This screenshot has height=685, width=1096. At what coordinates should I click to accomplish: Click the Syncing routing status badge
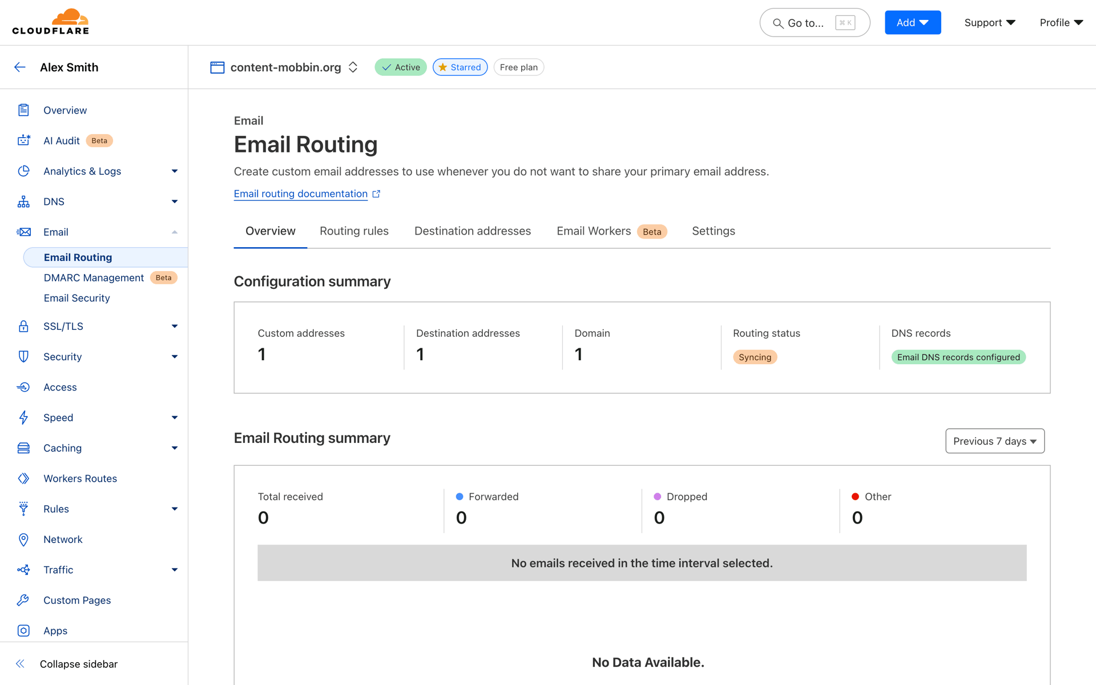click(x=755, y=357)
